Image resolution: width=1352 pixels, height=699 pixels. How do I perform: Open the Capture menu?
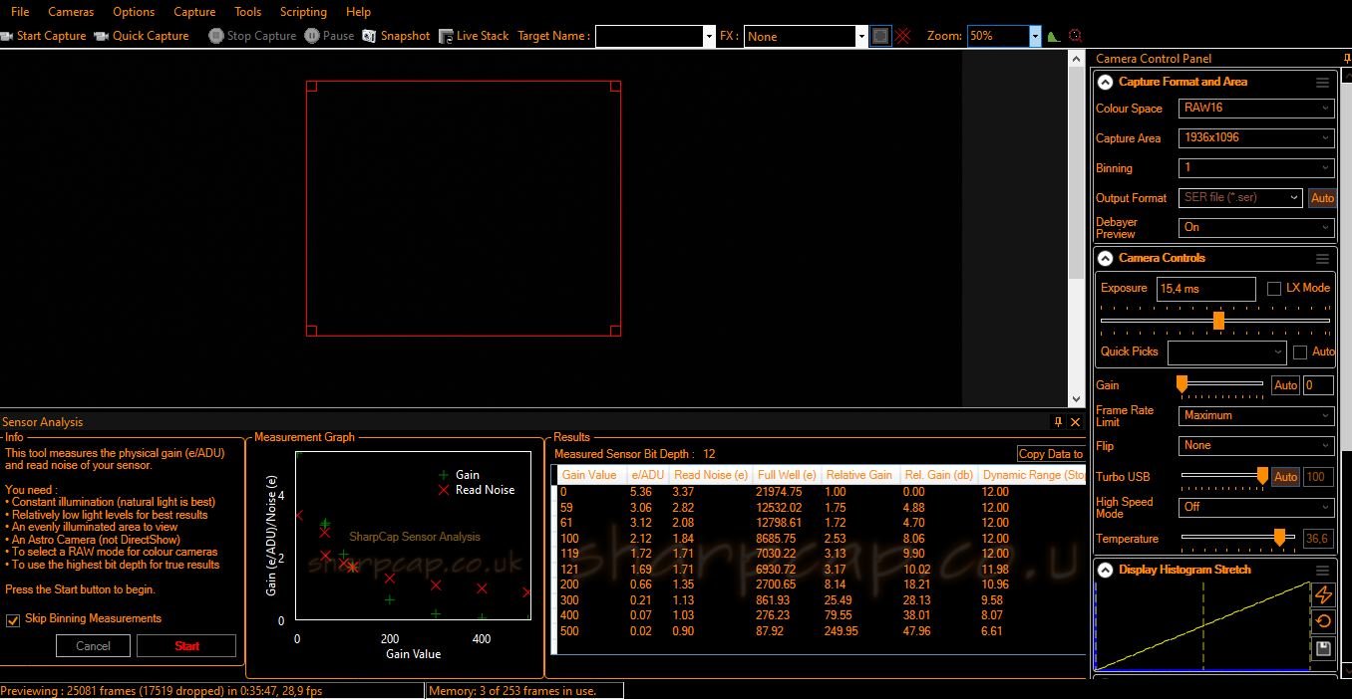194,12
